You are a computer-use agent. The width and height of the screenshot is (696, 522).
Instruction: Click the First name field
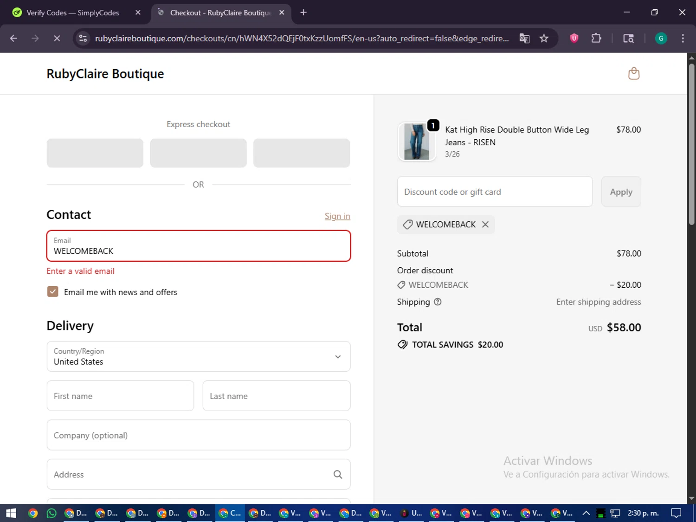click(120, 396)
